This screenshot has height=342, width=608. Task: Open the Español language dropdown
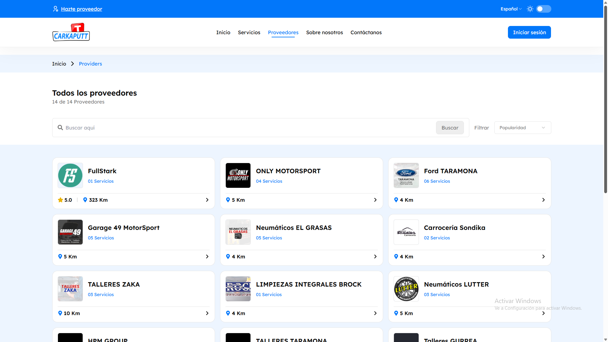[x=511, y=9]
